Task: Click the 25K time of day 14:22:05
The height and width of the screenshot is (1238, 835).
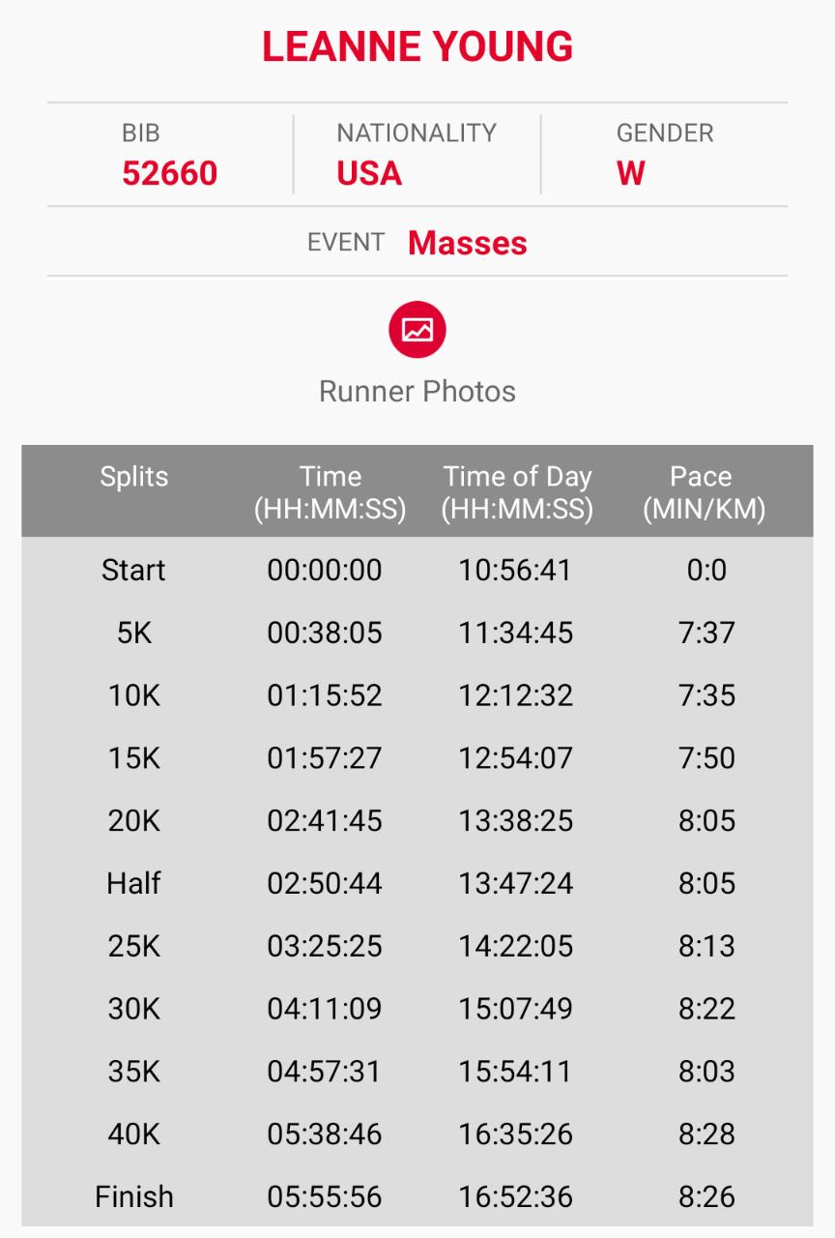Action: point(516,946)
